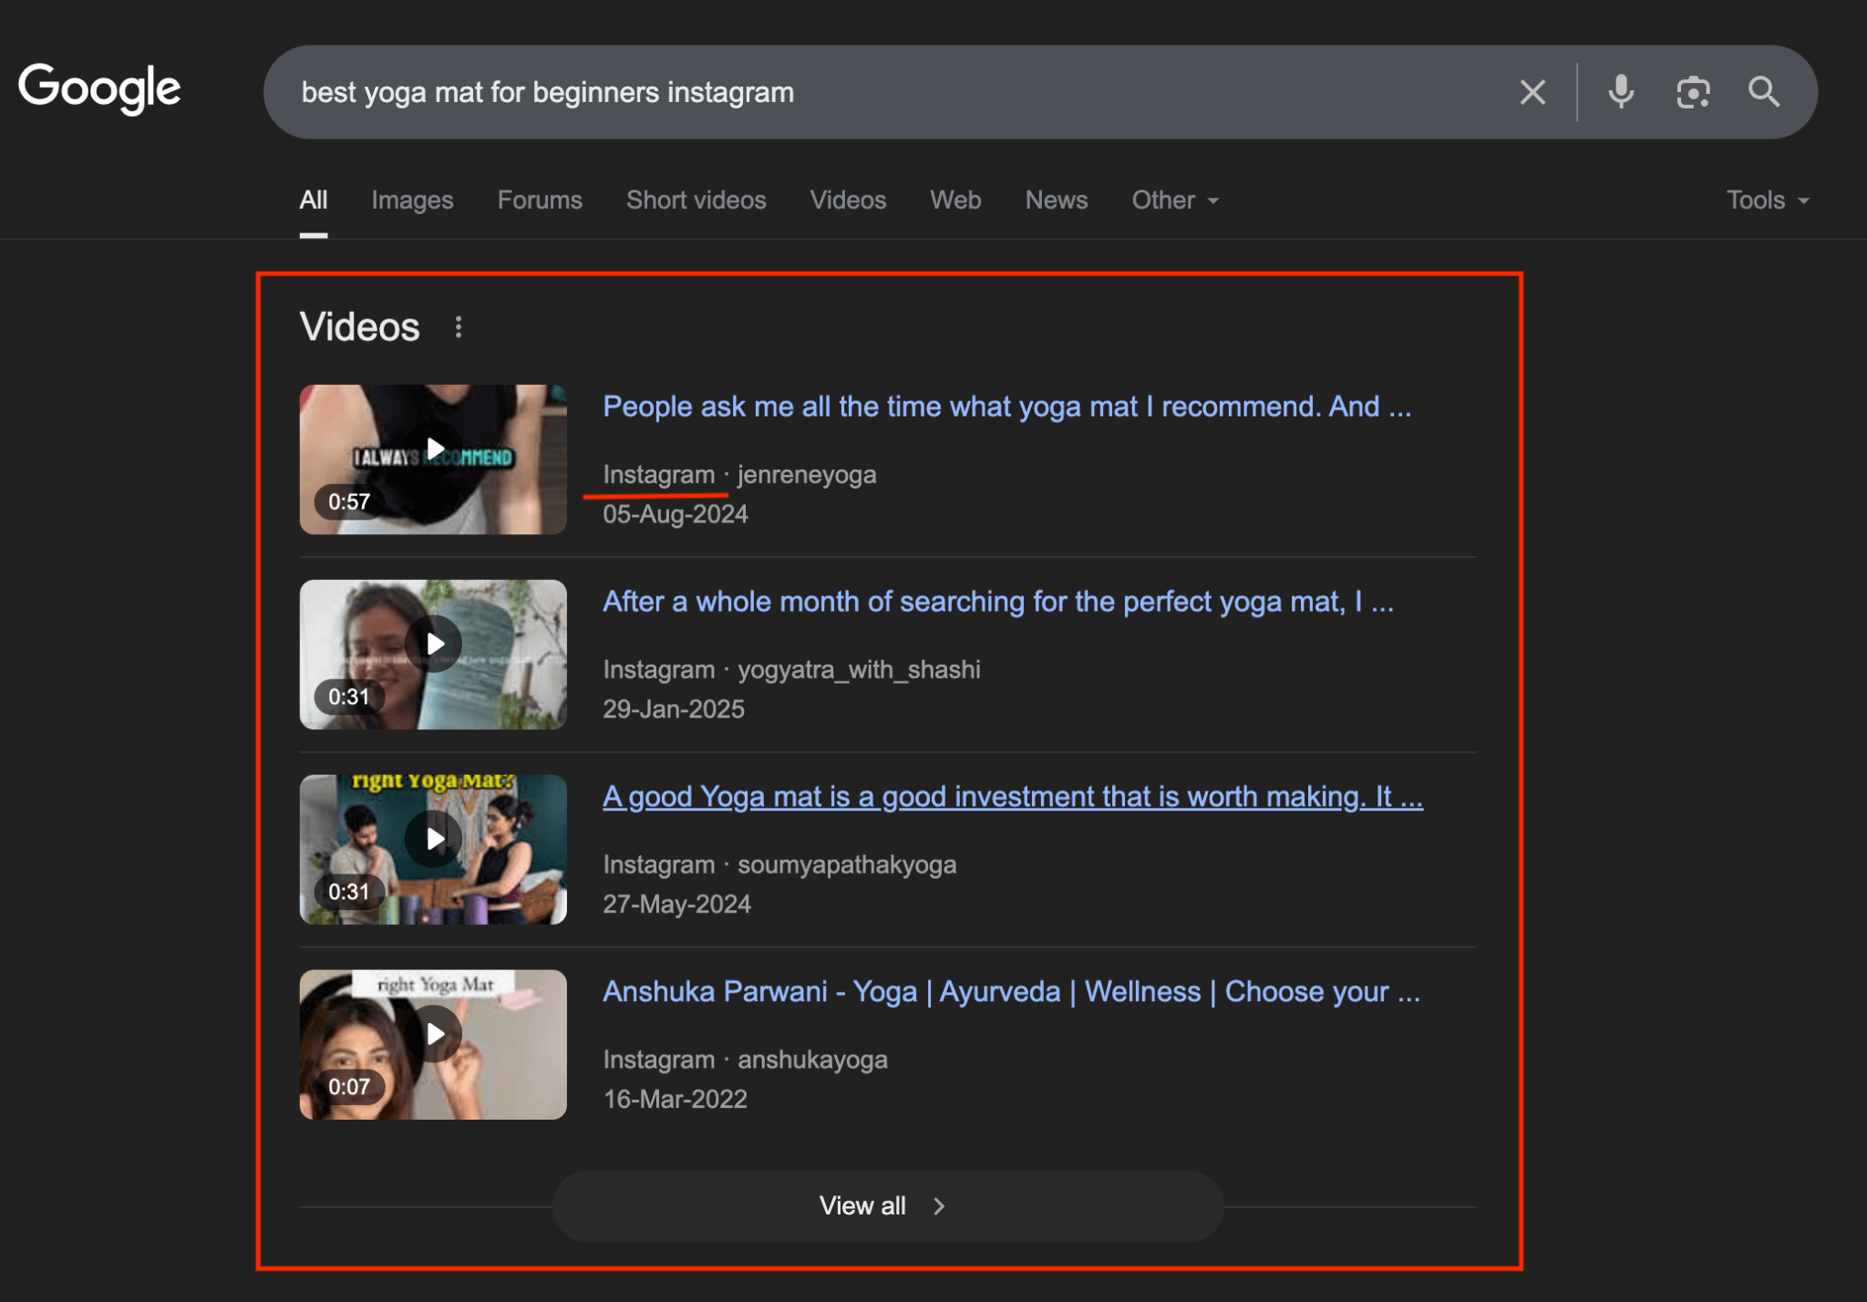The image size is (1867, 1302).
Task: Open the Videos section three-dot menu
Action: 459,327
